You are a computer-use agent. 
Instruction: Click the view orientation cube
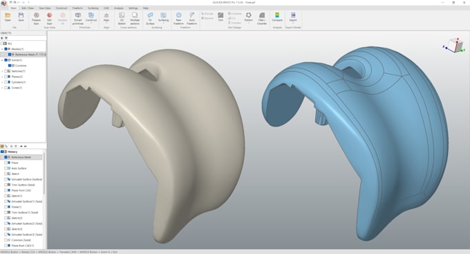(453, 46)
